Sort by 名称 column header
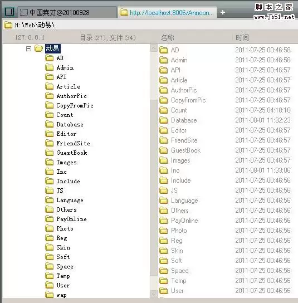298x303 pixels. point(167,37)
